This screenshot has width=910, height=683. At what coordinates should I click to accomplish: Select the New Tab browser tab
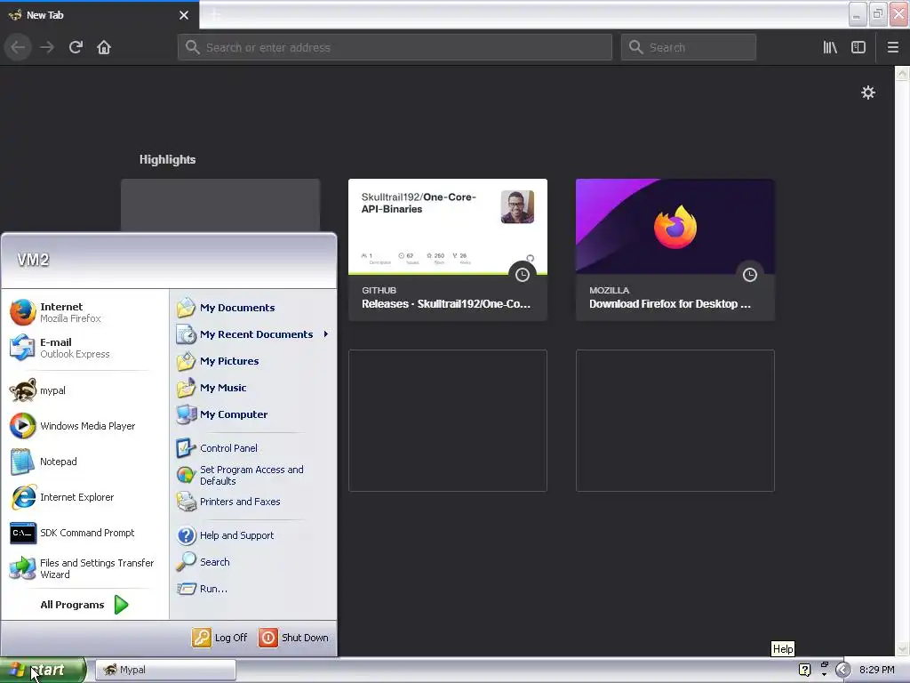click(x=100, y=15)
